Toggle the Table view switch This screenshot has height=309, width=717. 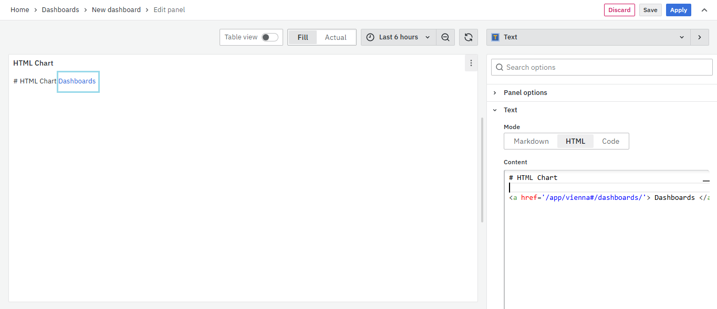pyautogui.click(x=270, y=37)
